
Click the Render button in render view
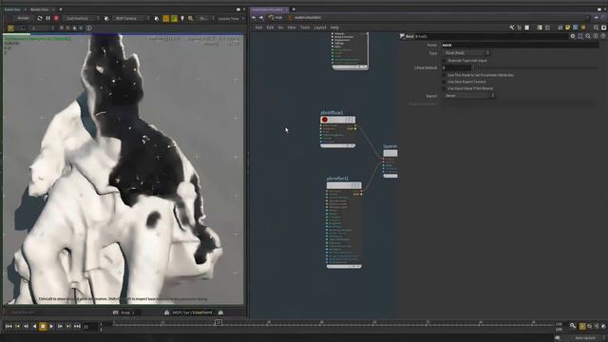click(x=23, y=18)
